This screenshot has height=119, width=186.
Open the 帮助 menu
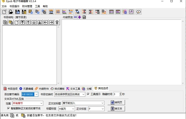coord(45,6)
